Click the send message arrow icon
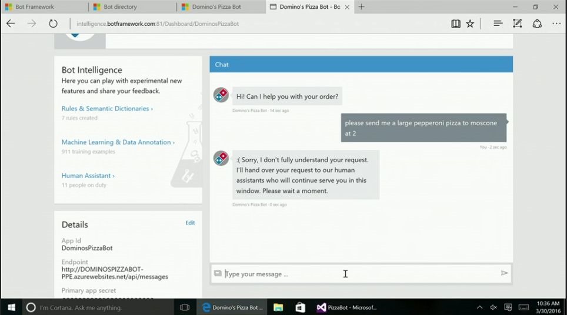Screen dimensions: 567x315 [x=504, y=273]
